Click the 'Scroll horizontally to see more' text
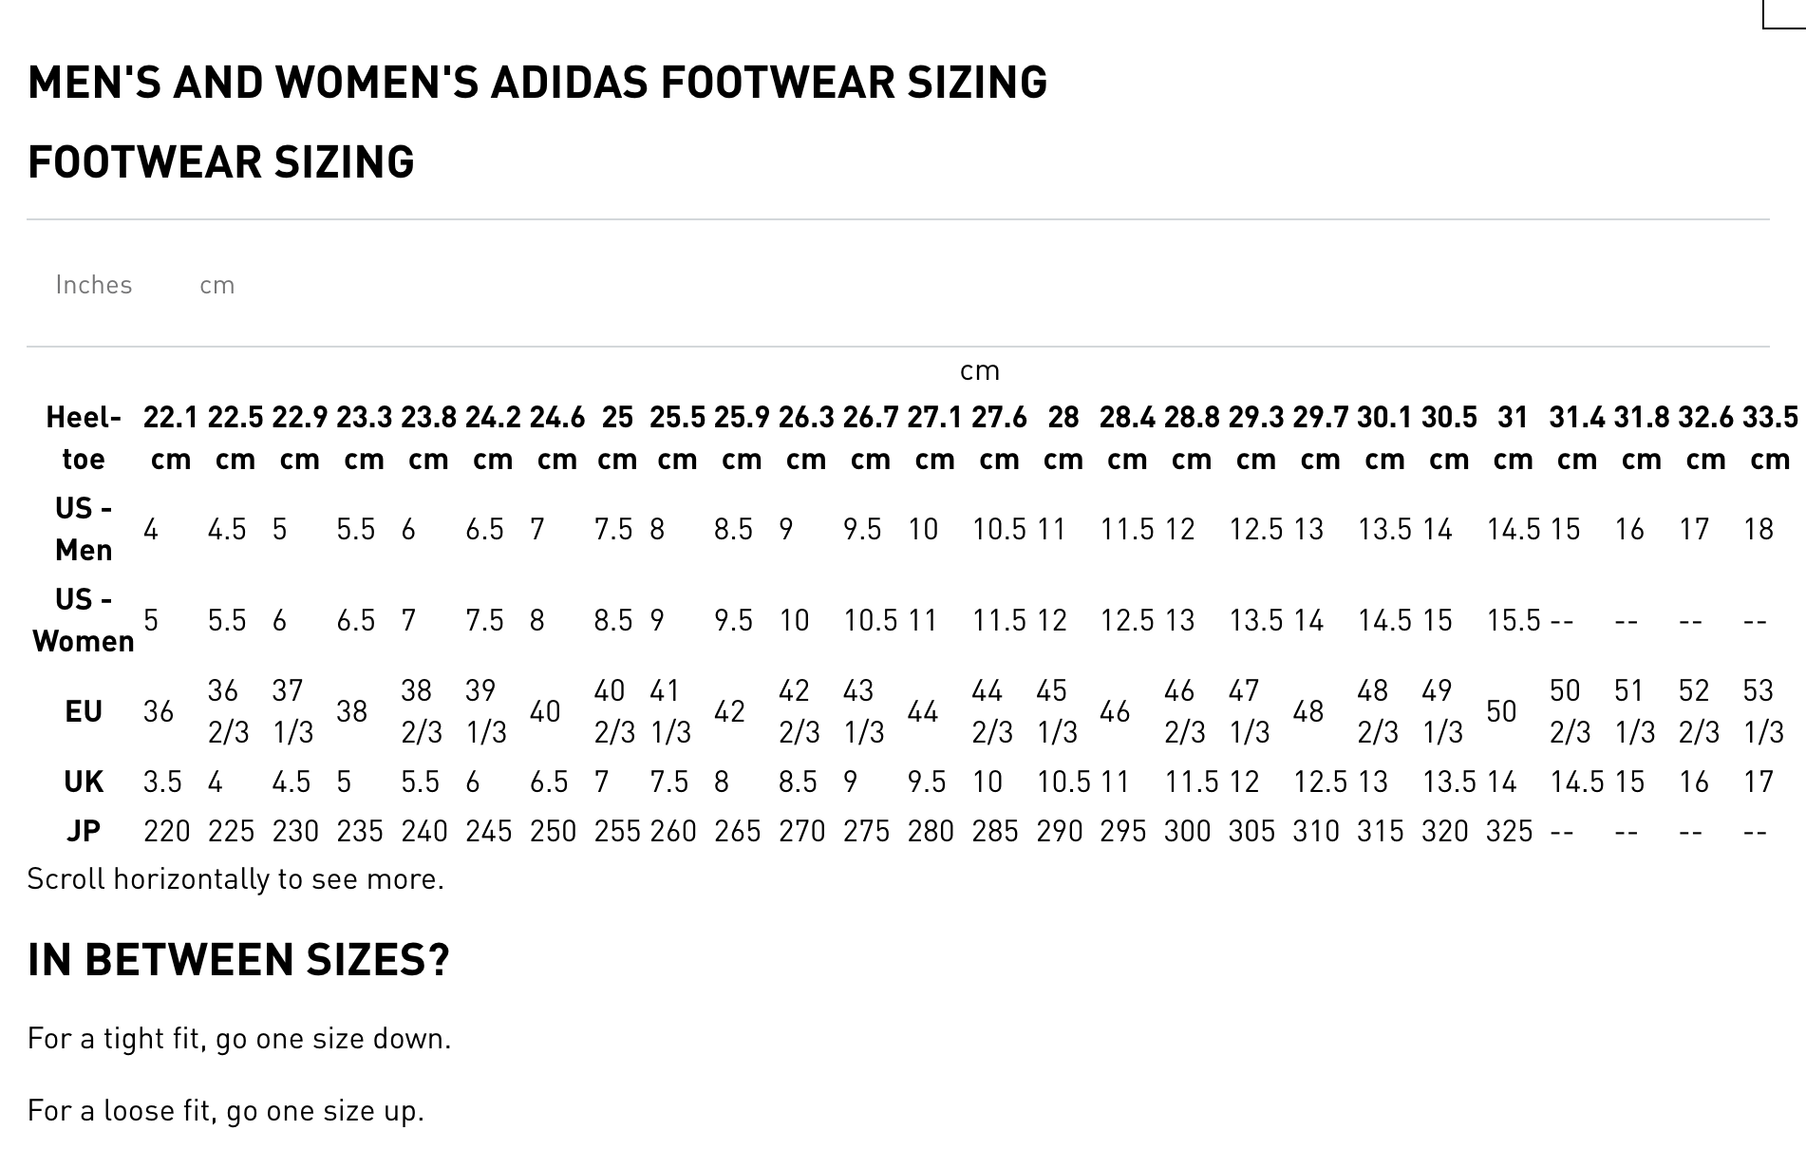Image resolution: width=1806 pixels, height=1149 pixels. pos(235,879)
